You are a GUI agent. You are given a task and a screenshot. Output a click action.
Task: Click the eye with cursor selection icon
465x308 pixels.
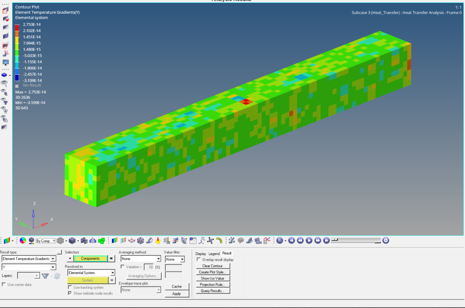tap(4, 92)
